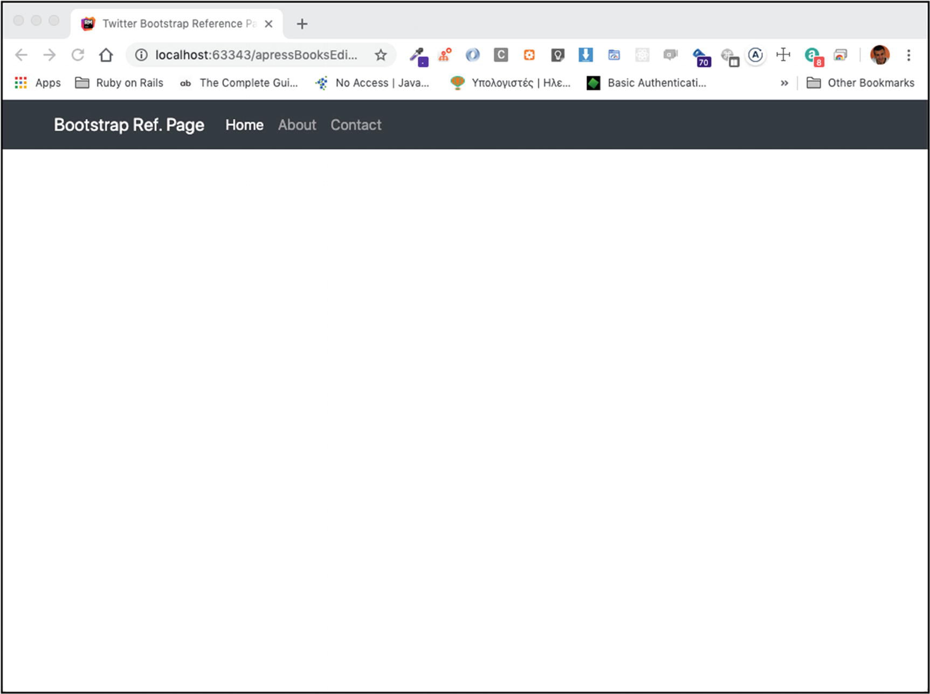Screen dimensions: 930x694
Task: Expand hidden bookmarks with double chevron
Action: pos(784,83)
